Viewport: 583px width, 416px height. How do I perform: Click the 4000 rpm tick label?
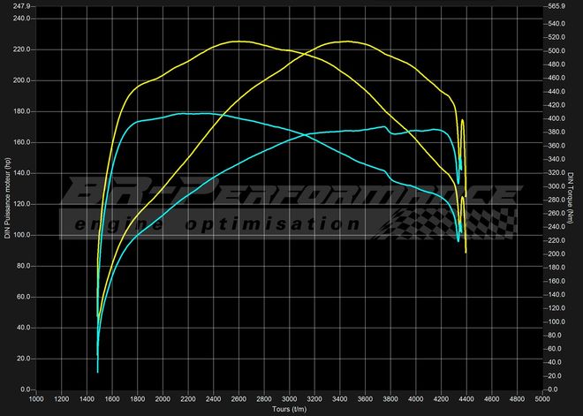415,399
